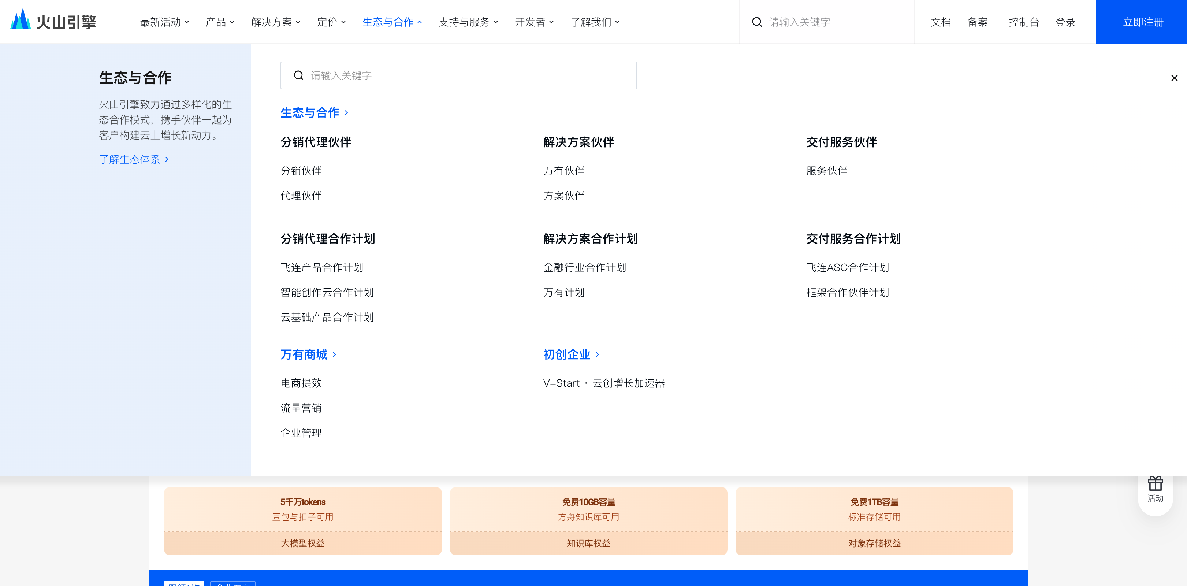Click the 分销伙伴 entry

pyautogui.click(x=301, y=171)
